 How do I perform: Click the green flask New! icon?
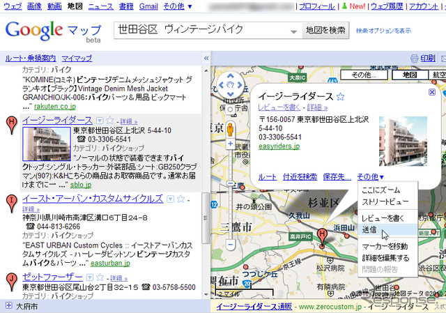tap(344, 6)
